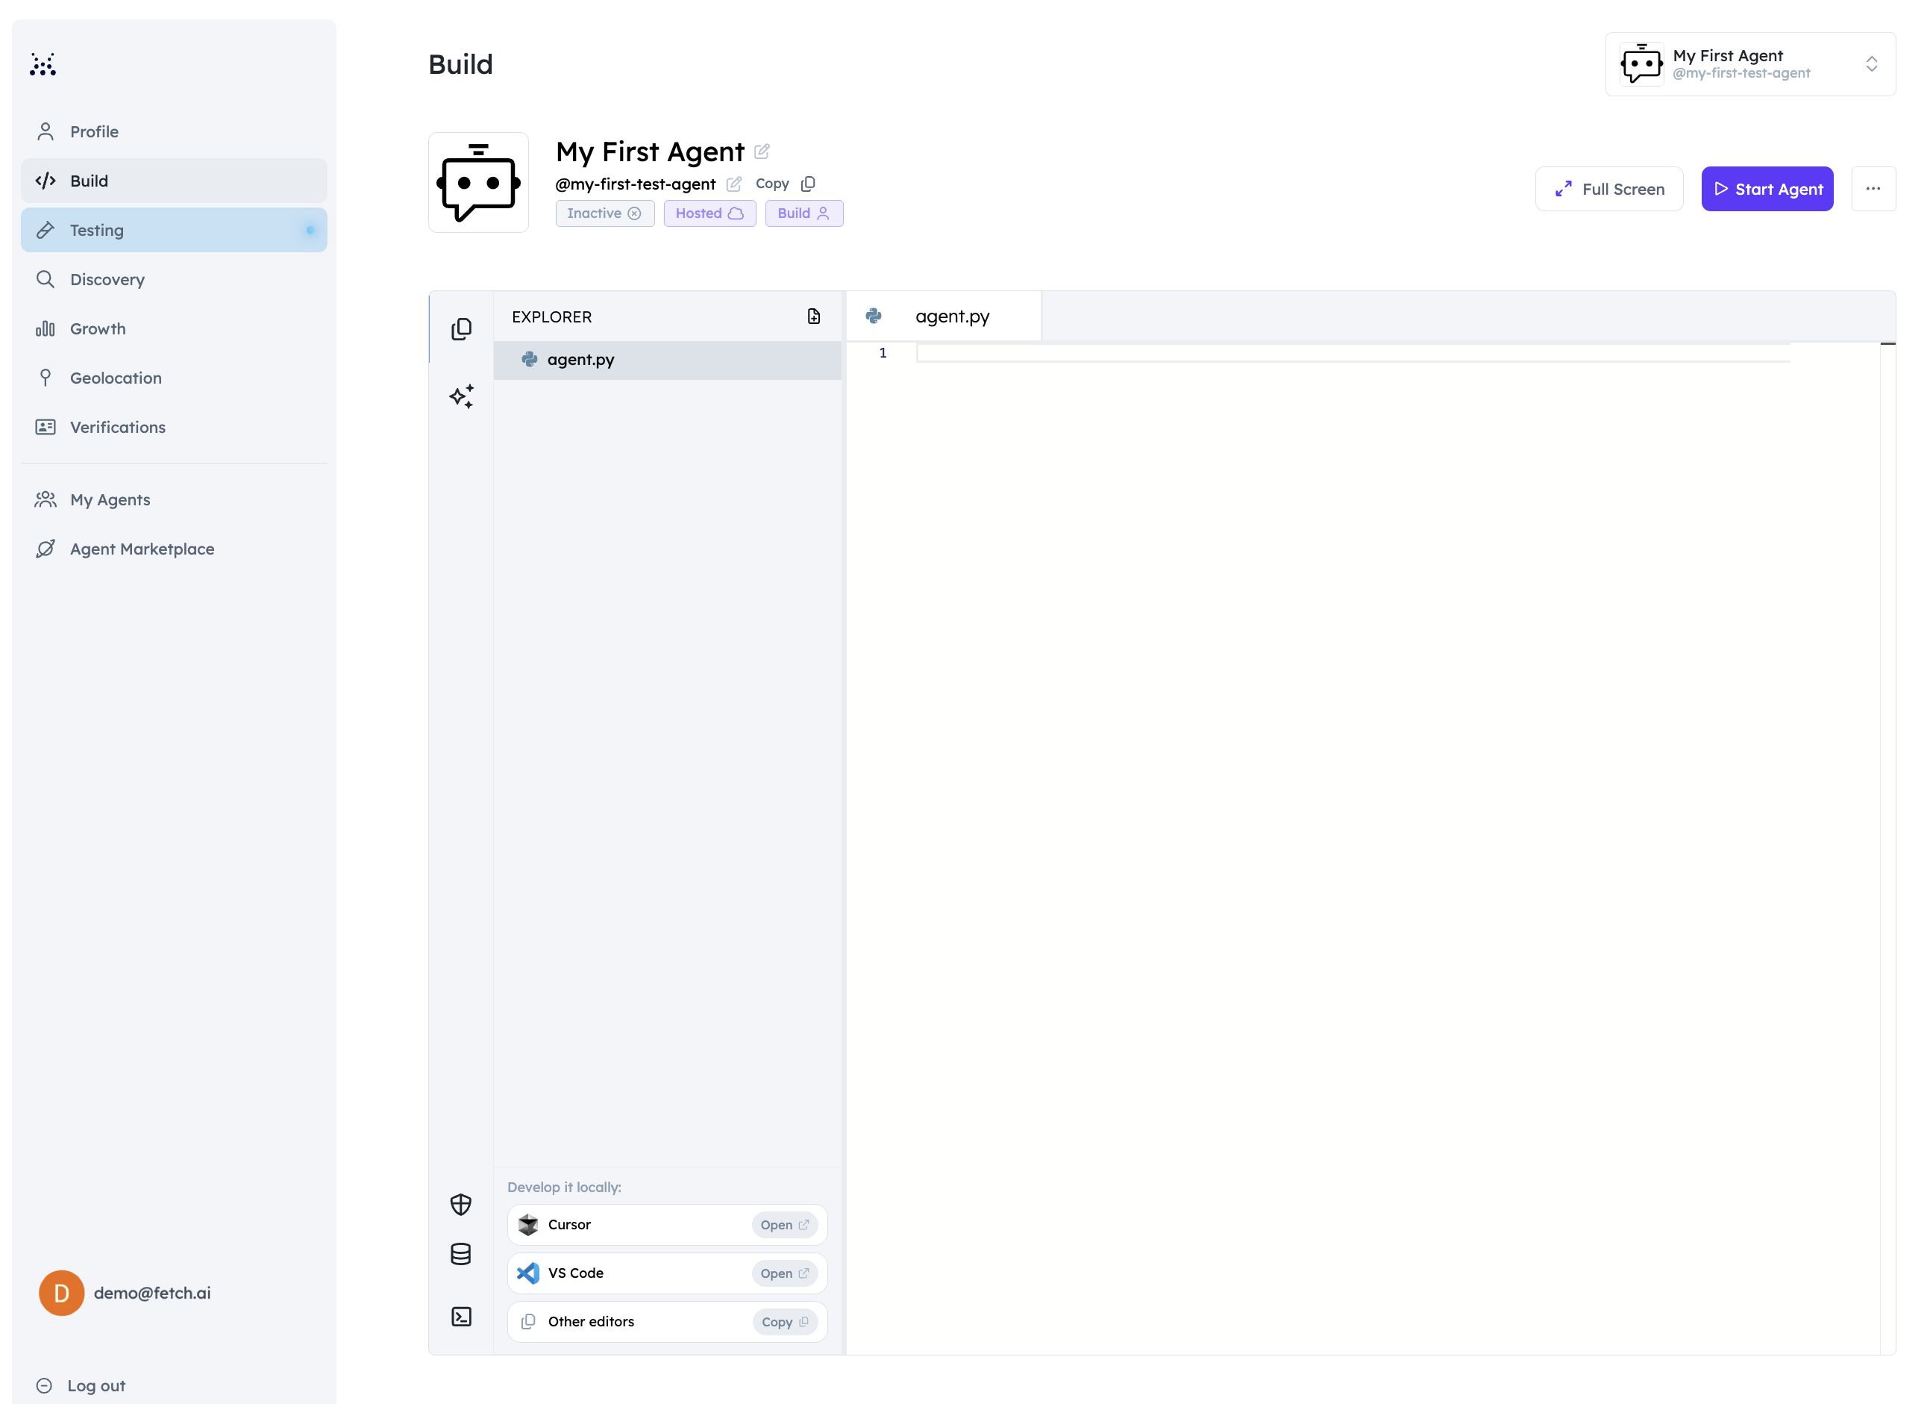Open Geolocation section
Image resolution: width=1930 pixels, height=1404 pixels.
(174, 378)
